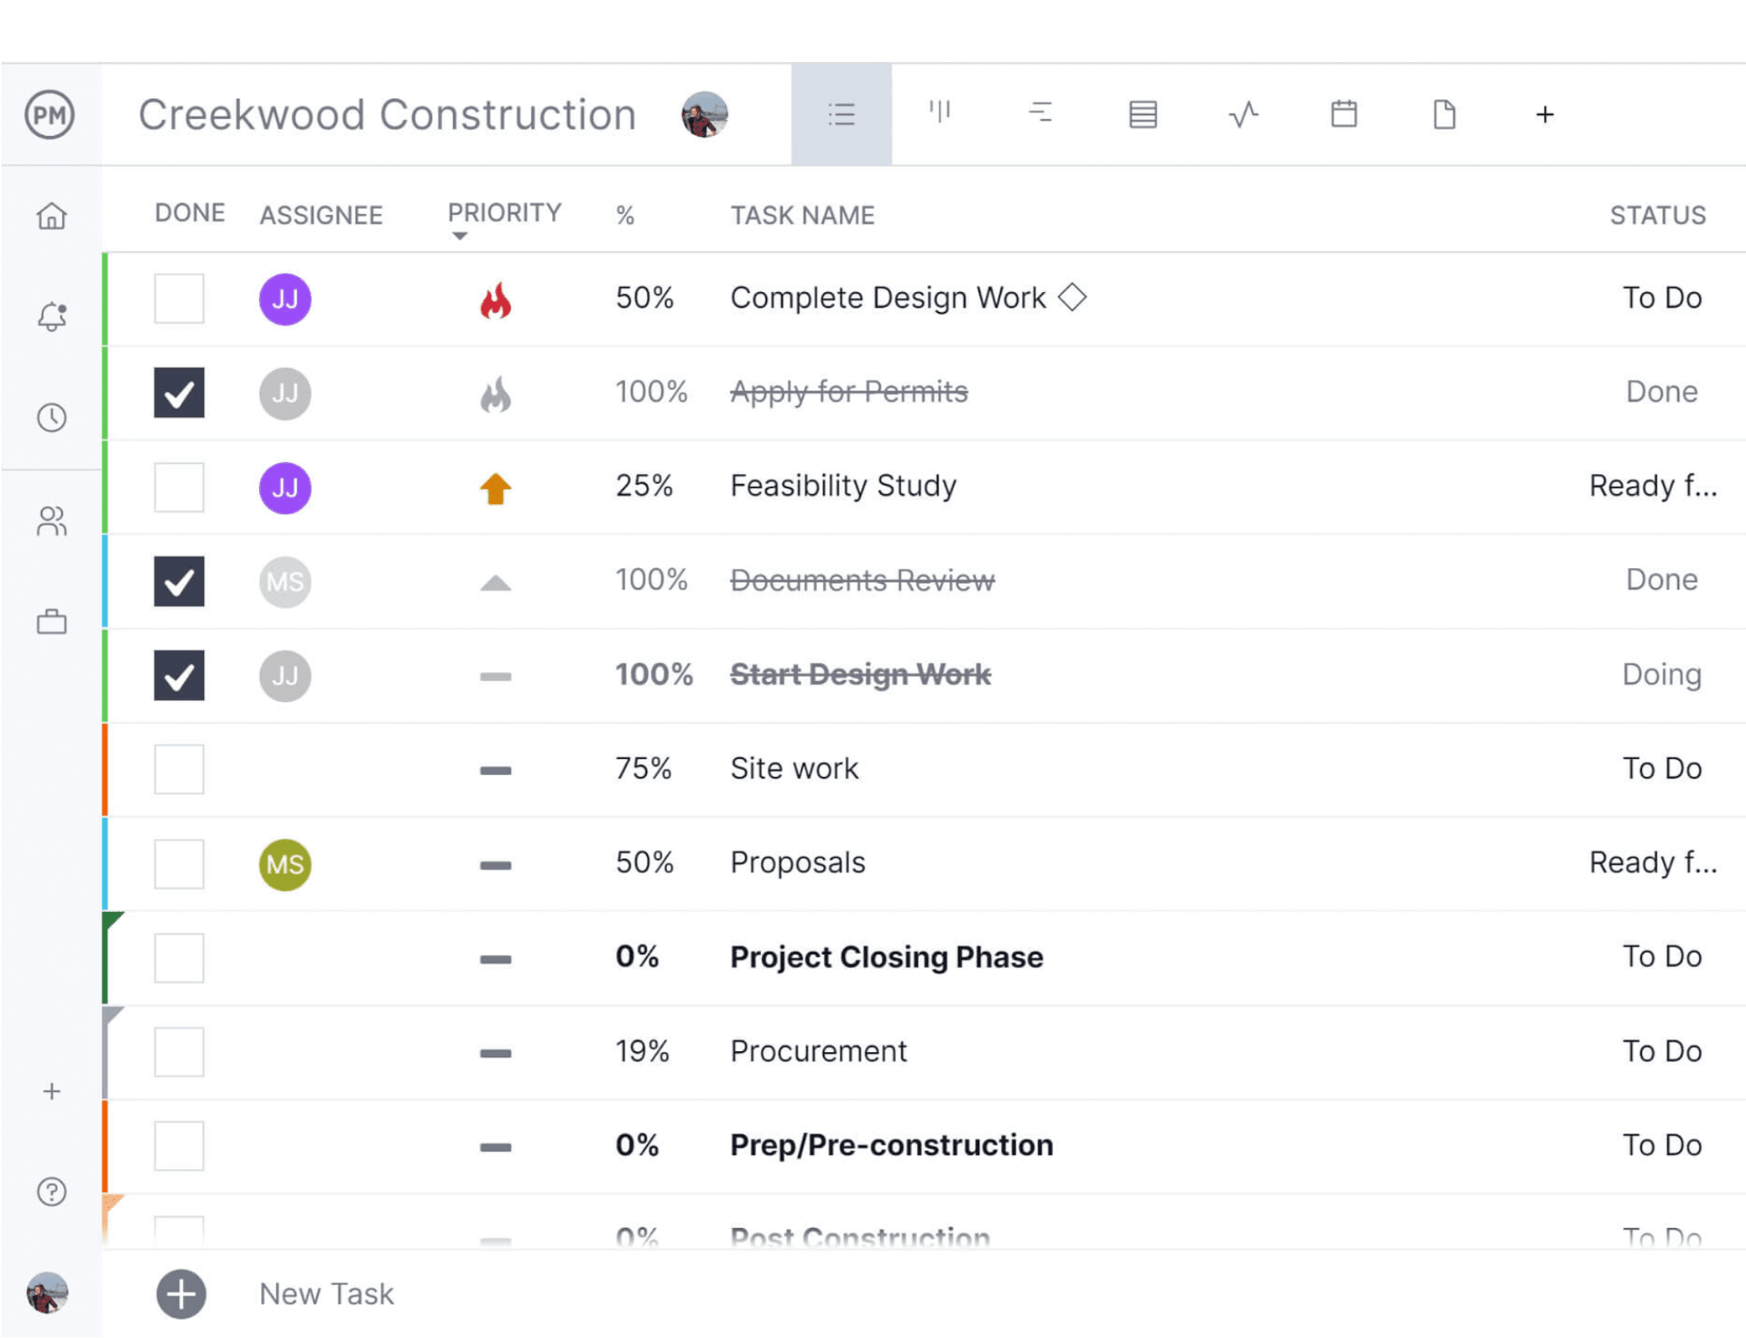Screen dimensions: 1746x1338
Task: Uncheck the Apply for Permits task
Action: tap(178, 393)
